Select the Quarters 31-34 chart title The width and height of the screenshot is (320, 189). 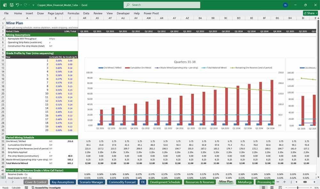click(x=185, y=62)
